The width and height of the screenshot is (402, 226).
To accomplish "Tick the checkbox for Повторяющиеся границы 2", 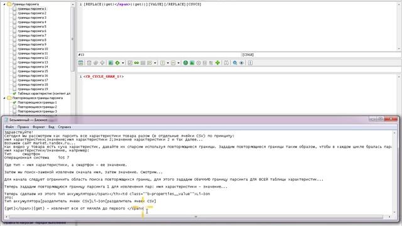I will pyautogui.click(x=14, y=107).
